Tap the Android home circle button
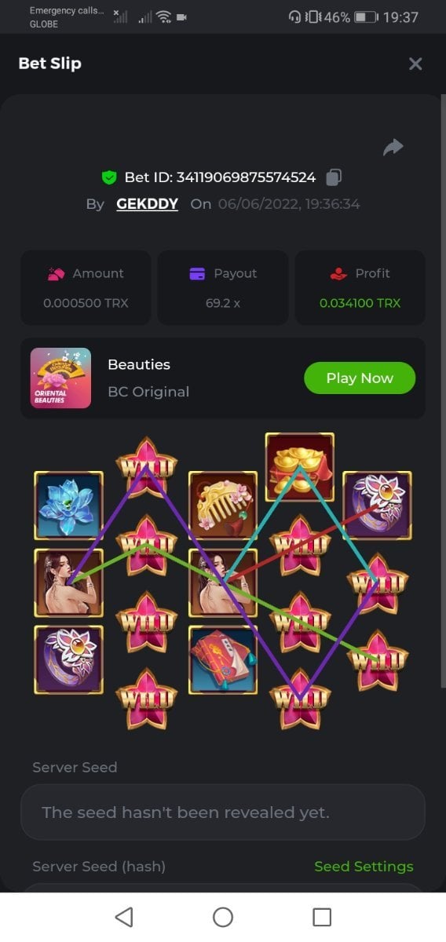Screen dimensions: 446x942 (223, 917)
